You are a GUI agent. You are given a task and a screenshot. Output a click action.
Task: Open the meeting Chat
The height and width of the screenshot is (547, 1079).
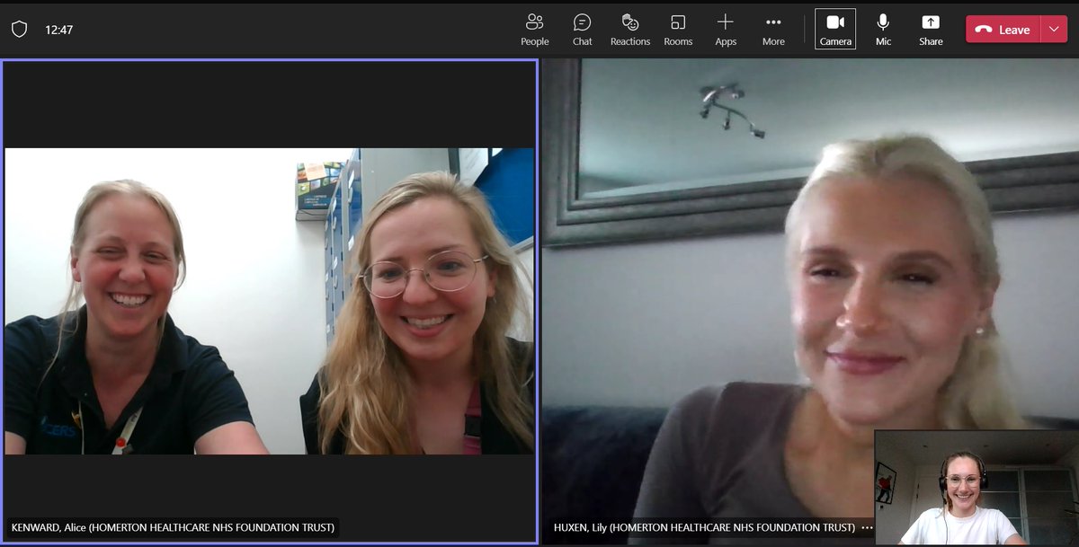pyautogui.click(x=582, y=28)
